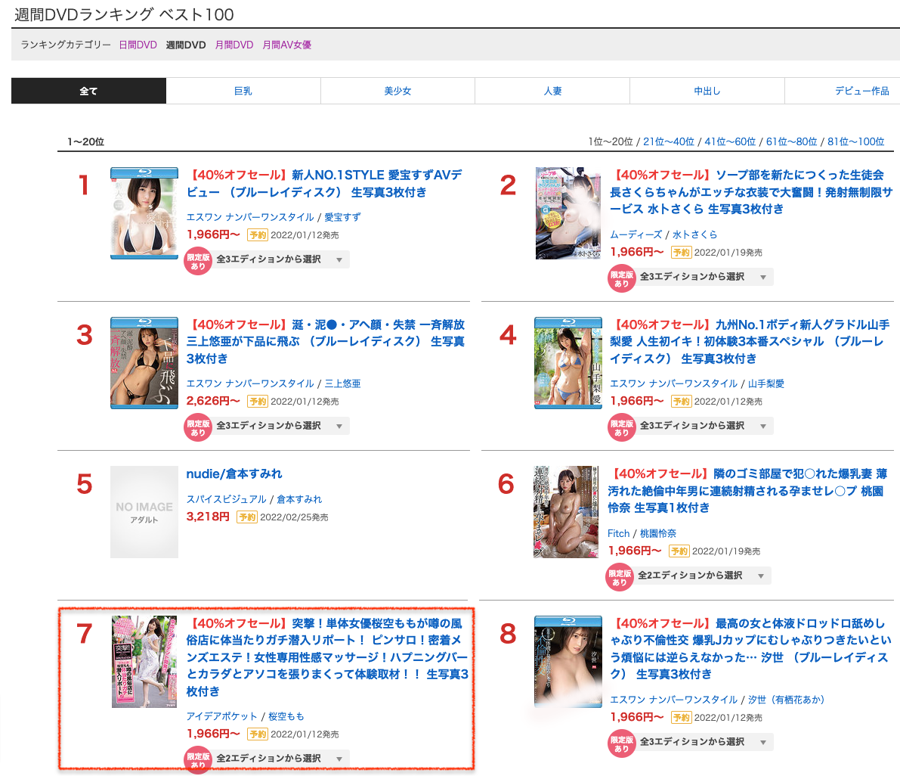Open the edition selector for rank 1
The width and height of the screenshot is (900, 776).
pyautogui.click(x=280, y=259)
